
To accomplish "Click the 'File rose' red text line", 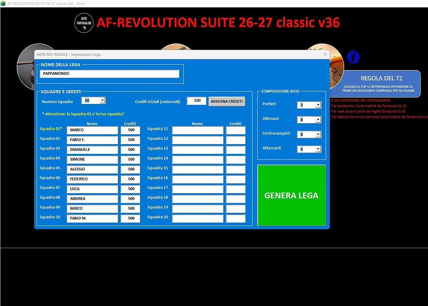I will [368, 111].
